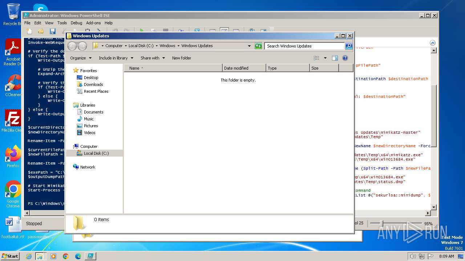Go forward using the Explorer forward arrow
The image size is (465, 261).
(82, 46)
